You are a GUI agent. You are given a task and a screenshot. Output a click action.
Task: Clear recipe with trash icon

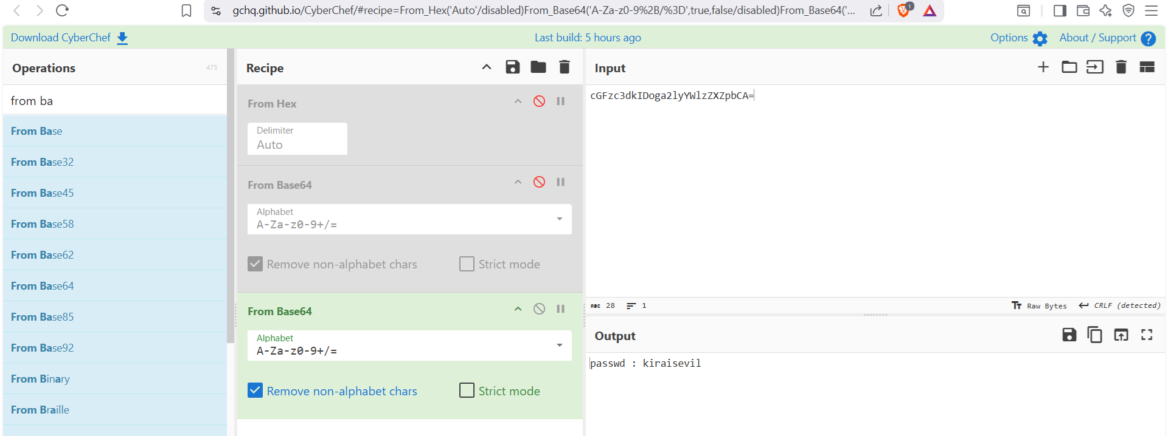[x=564, y=67]
